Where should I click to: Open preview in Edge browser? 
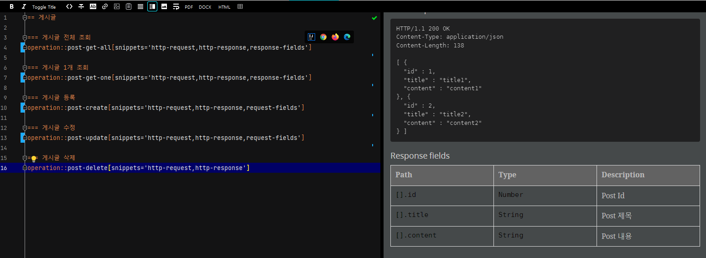(x=347, y=37)
